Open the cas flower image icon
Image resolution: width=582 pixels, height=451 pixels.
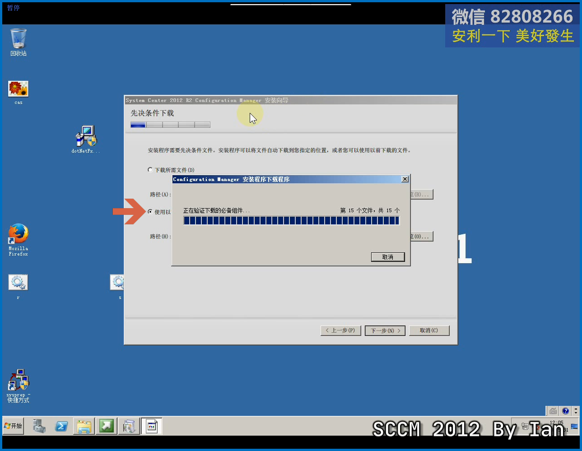[x=19, y=92]
